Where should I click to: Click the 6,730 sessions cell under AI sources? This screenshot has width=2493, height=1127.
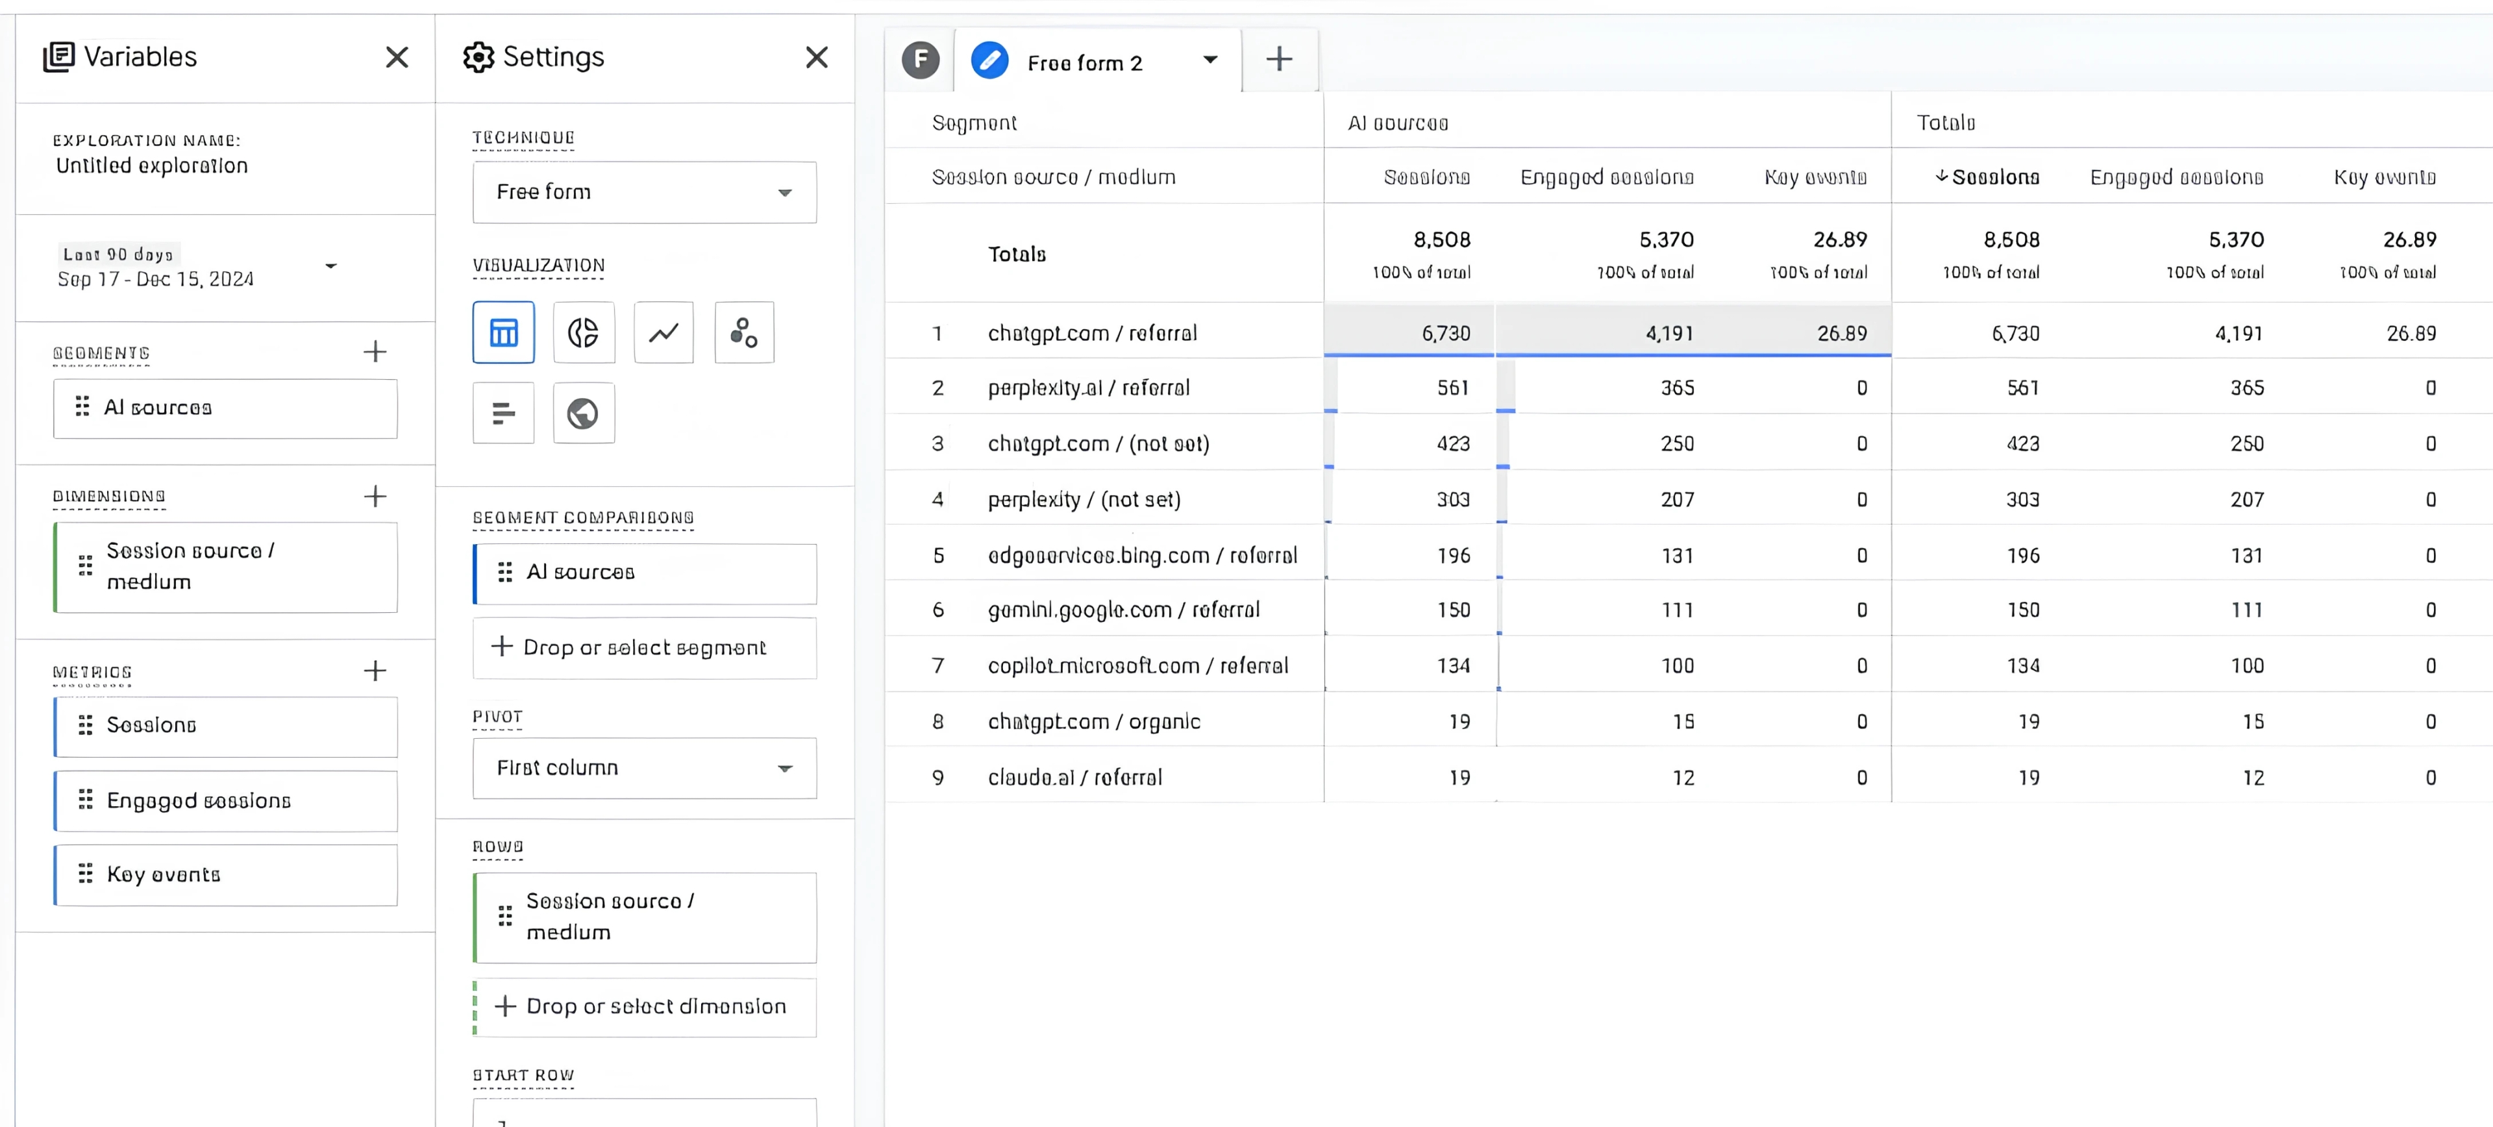[1410, 331]
